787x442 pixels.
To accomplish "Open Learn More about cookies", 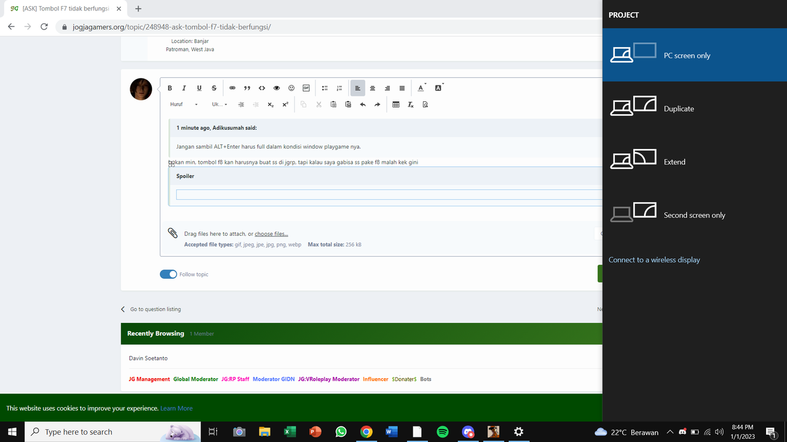I will tap(176, 408).
